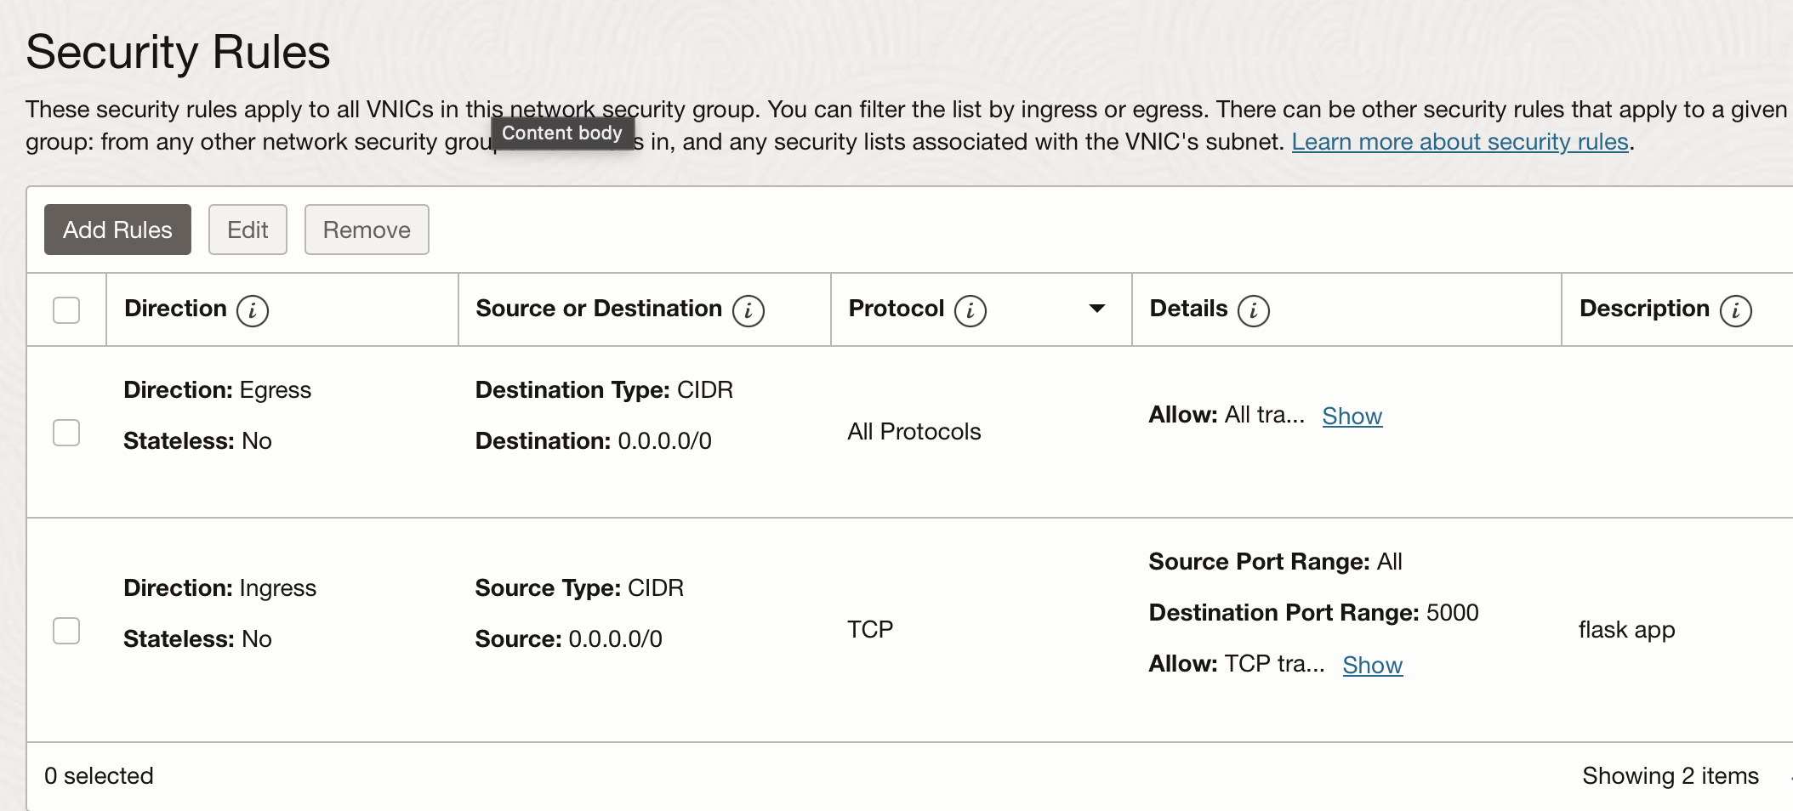Click the Source or Destination column header
Screen dimensions: 1793x811
coord(598,309)
